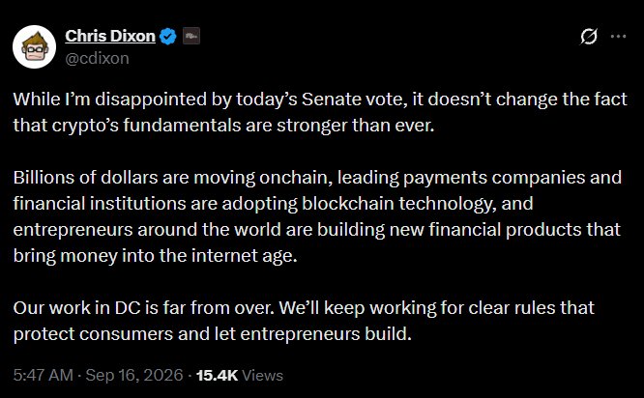This screenshot has height=398, width=644.
Task: Click the Views label
Action: (x=262, y=376)
